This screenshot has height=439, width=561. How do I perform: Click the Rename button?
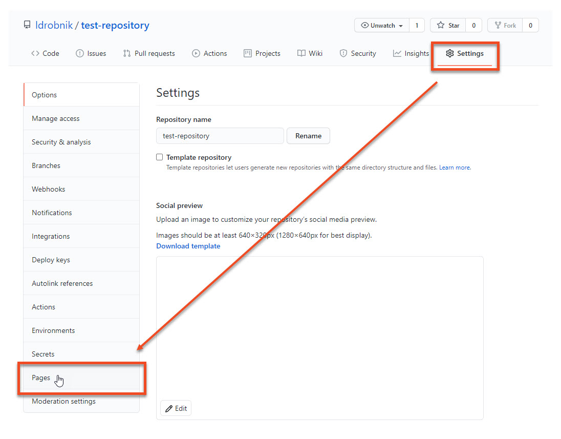(308, 136)
